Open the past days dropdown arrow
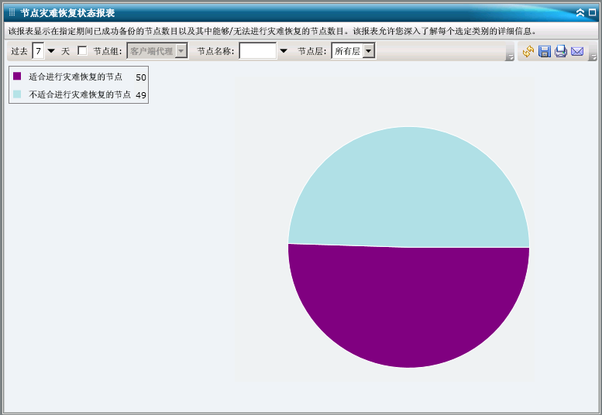 (x=51, y=51)
